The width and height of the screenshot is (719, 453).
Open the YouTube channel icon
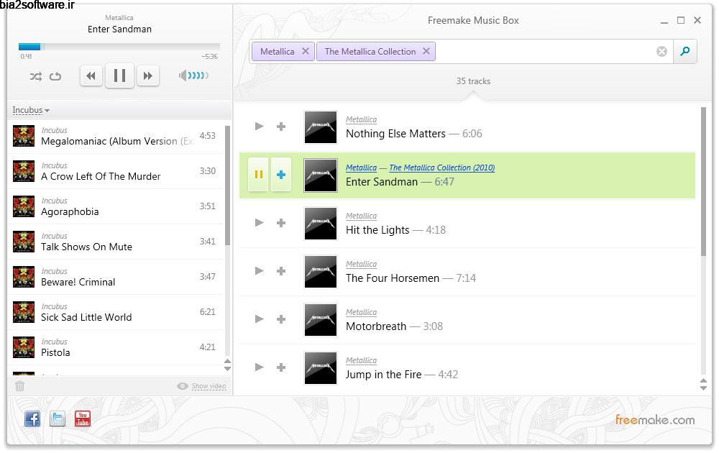[83, 418]
